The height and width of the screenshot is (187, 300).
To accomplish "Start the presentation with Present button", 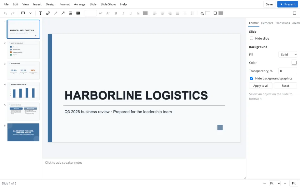I will [287, 4].
